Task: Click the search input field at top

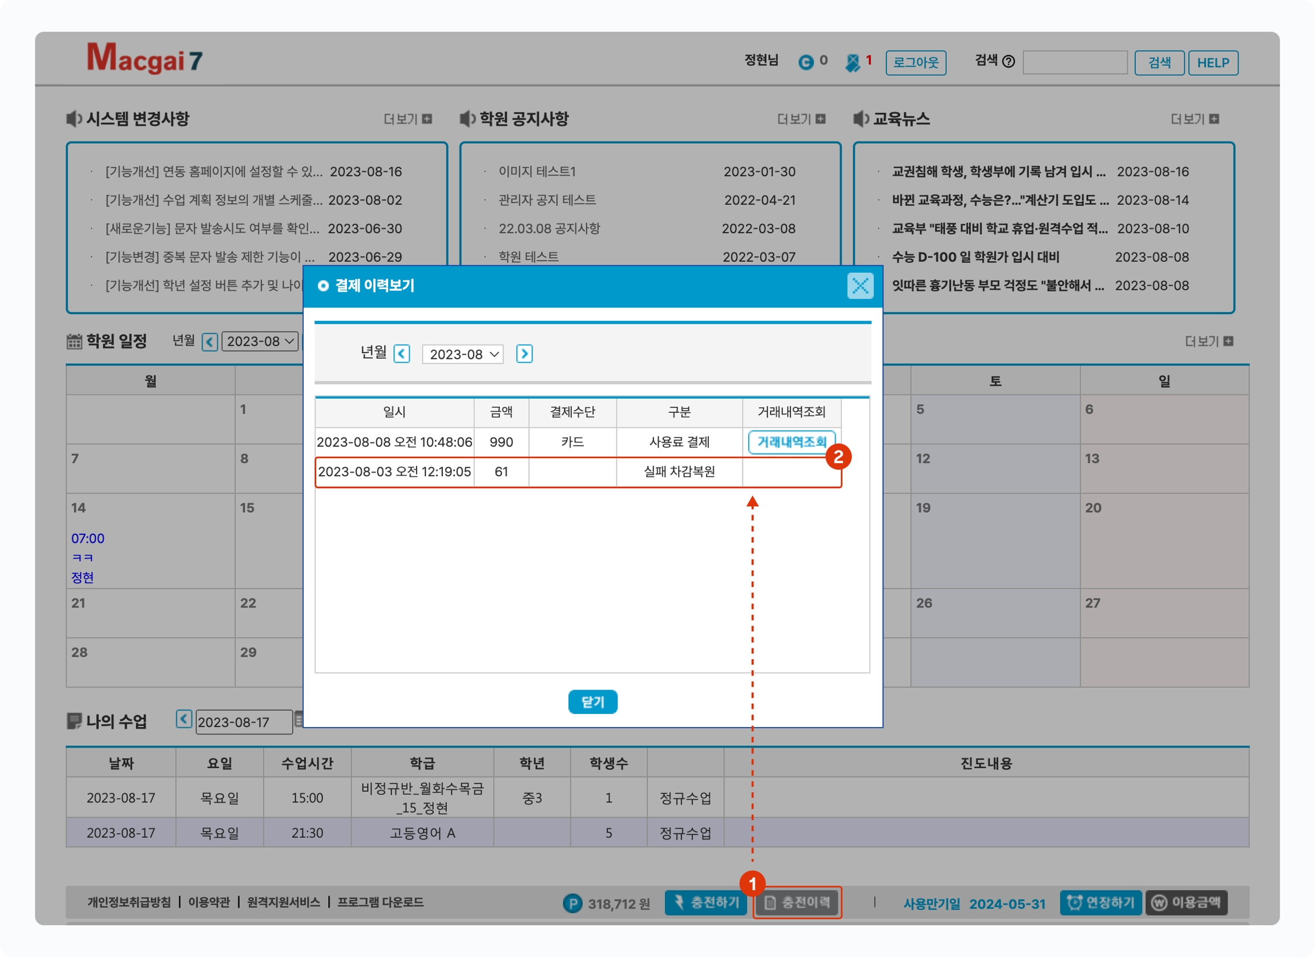Action: (x=1074, y=63)
